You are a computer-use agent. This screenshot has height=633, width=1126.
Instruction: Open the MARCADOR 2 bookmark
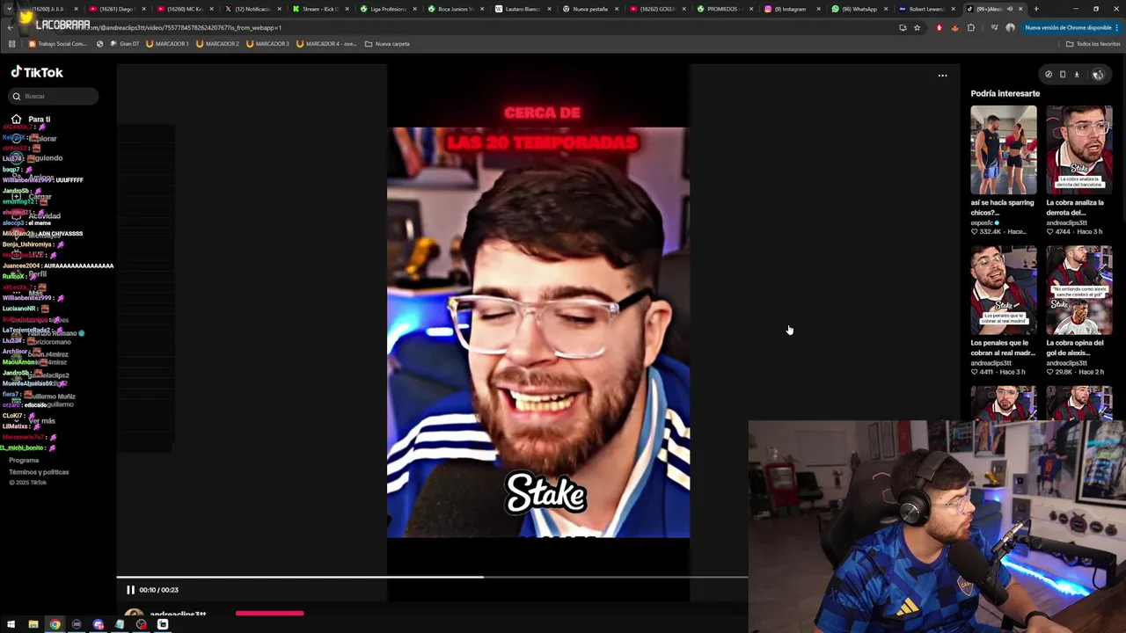click(216, 44)
